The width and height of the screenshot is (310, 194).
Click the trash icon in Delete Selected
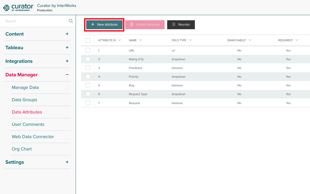(132, 25)
